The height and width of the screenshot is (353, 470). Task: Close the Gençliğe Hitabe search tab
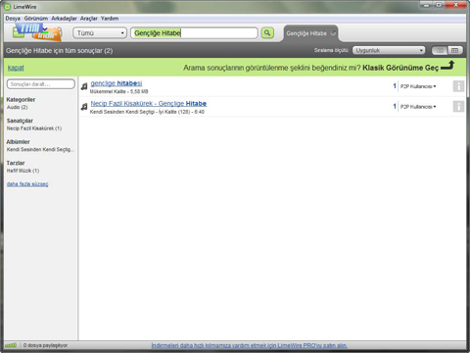coord(333,33)
